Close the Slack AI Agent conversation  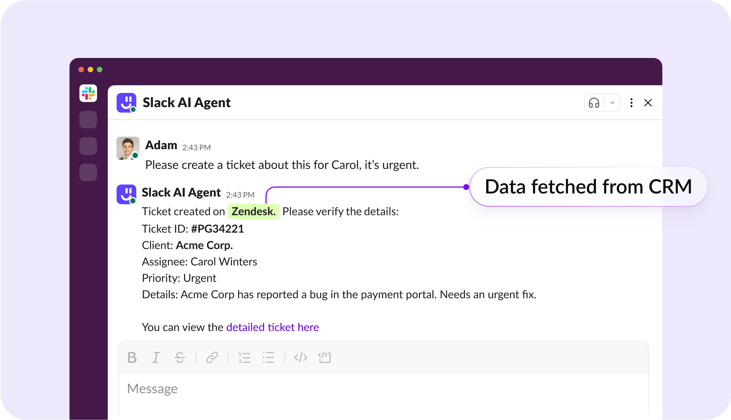pos(648,103)
